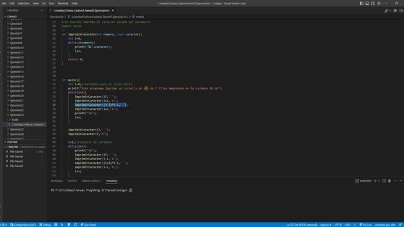Image resolution: width=404 pixels, height=227 pixels.
Task: Click the gear settings icon in editor toolbar
Action: pos(395,11)
